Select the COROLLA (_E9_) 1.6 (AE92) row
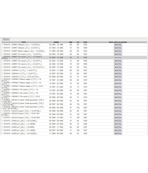The image size is (148, 173). (x=74, y=127)
